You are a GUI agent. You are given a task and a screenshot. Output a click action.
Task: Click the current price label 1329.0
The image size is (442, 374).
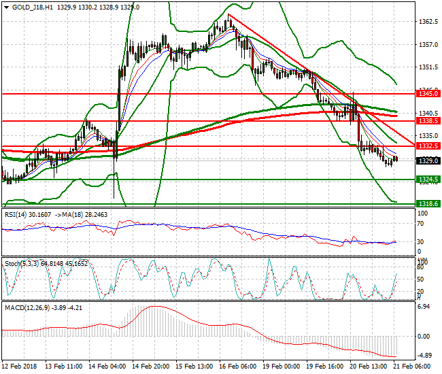point(428,160)
